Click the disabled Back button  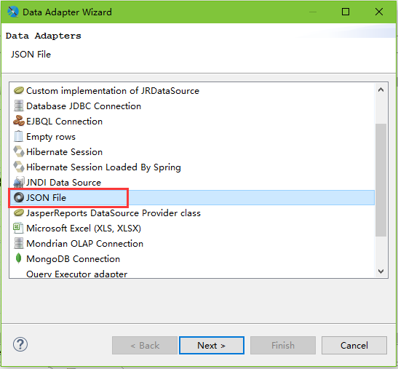(145, 346)
